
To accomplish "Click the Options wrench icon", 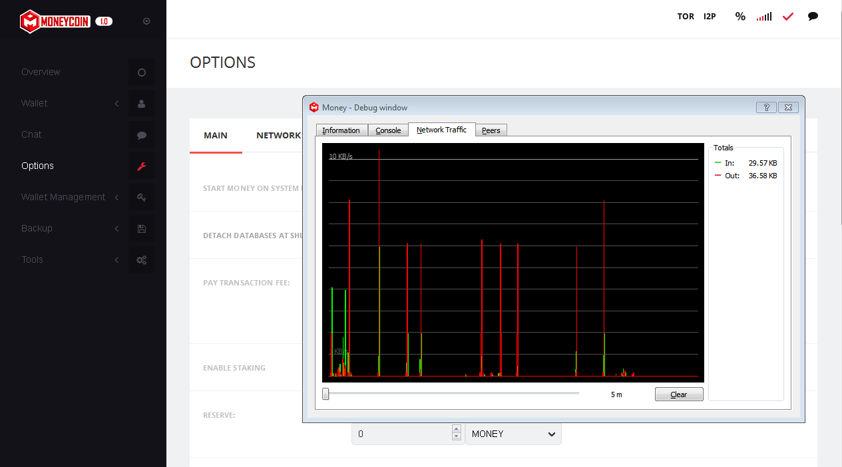I will coord(142,166).
